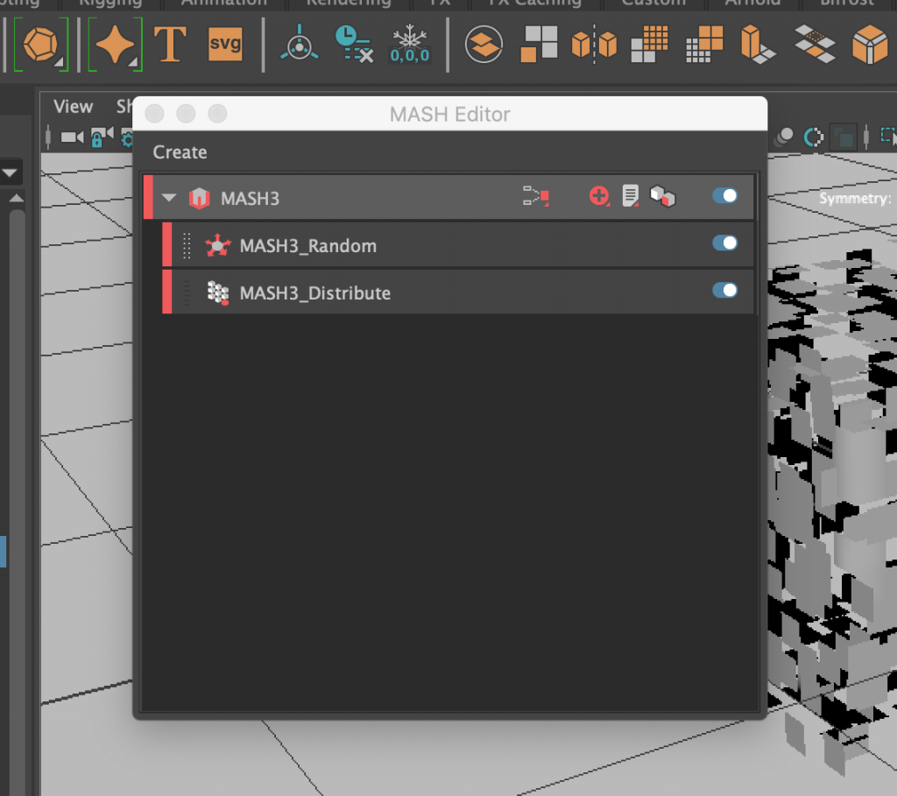Click the circled stacked-layers shelf icon
The width and height of the screenshot is (897, 796).
click(x=484, y=42)
